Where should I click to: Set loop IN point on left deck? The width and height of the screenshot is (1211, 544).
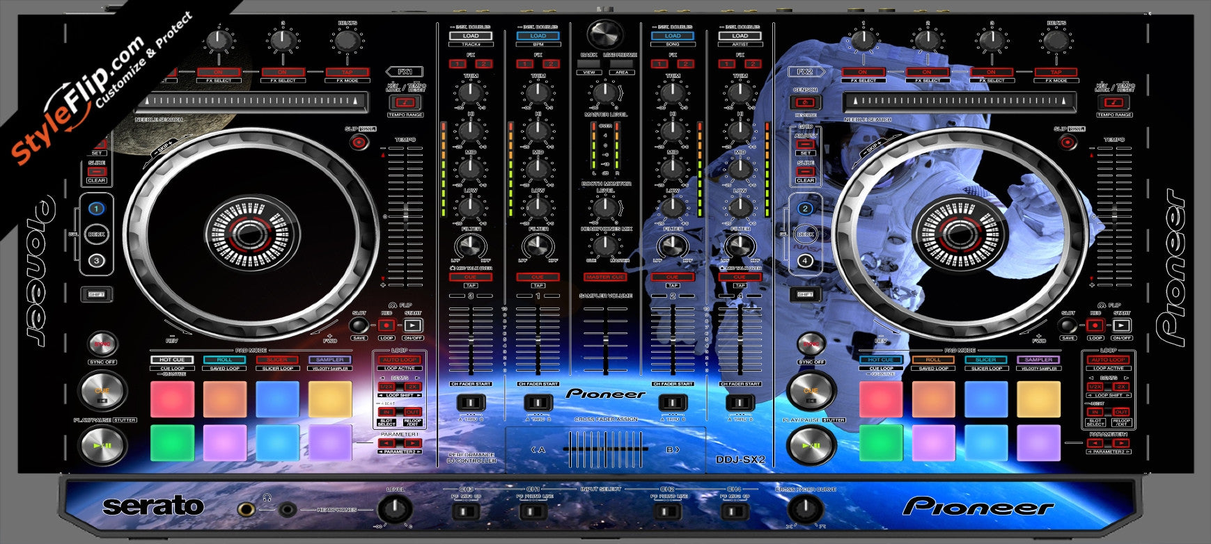(386, 412)
